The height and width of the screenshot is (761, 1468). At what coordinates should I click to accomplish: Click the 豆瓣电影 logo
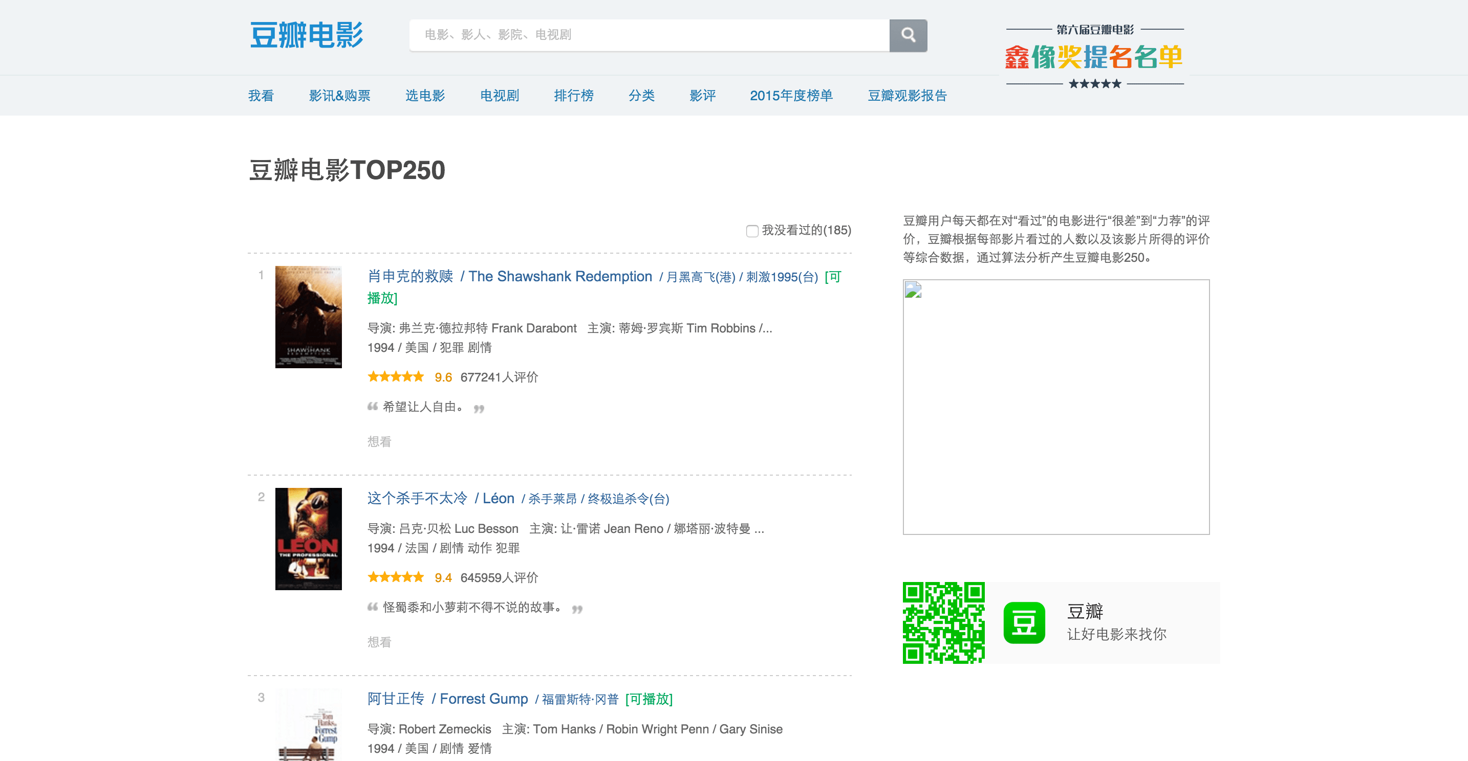click(307, 35)
